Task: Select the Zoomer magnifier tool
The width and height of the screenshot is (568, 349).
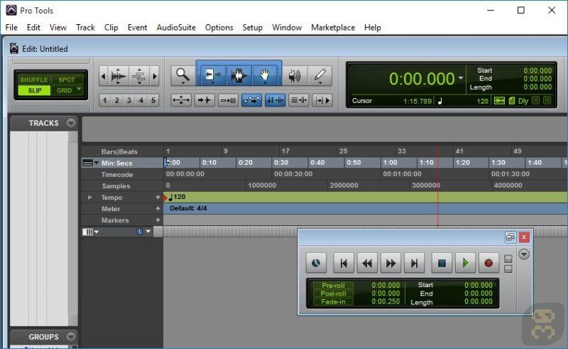Action: point(182,75)
